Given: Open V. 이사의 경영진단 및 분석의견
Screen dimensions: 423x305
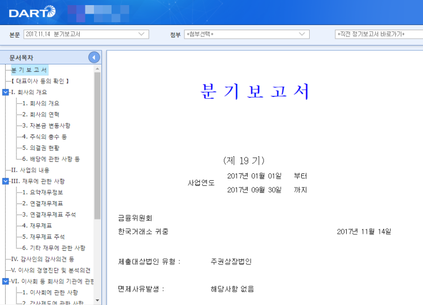Looking at the screenshot, I should click(51, 270).
